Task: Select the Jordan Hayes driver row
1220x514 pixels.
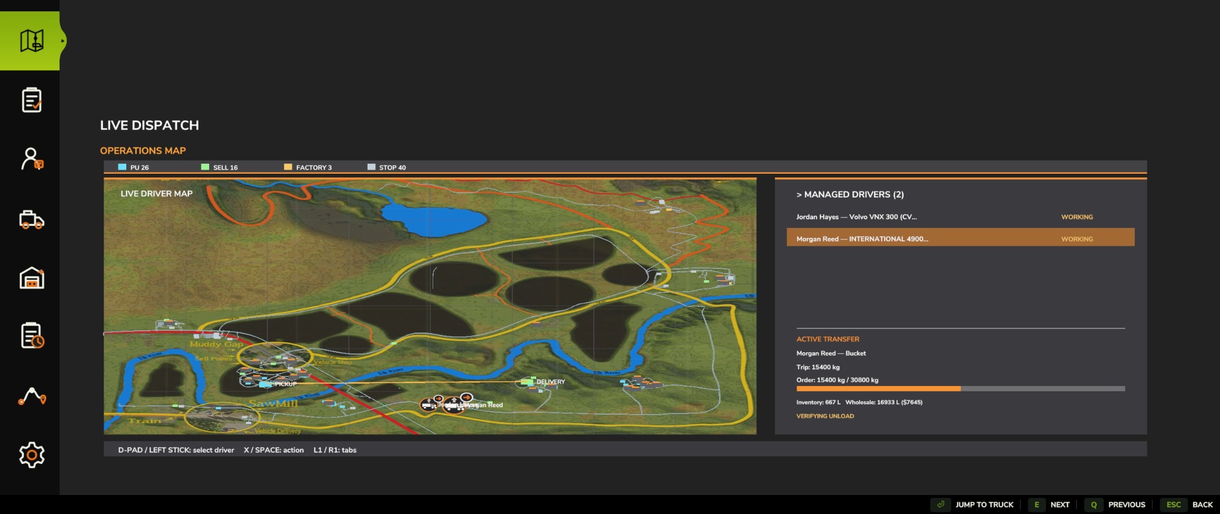Action: [x=960, y=217]
